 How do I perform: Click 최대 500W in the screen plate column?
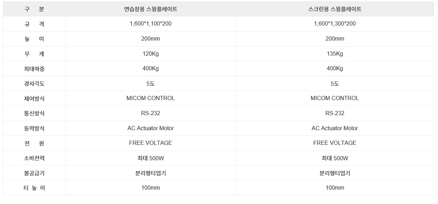(x=335, y=158)
